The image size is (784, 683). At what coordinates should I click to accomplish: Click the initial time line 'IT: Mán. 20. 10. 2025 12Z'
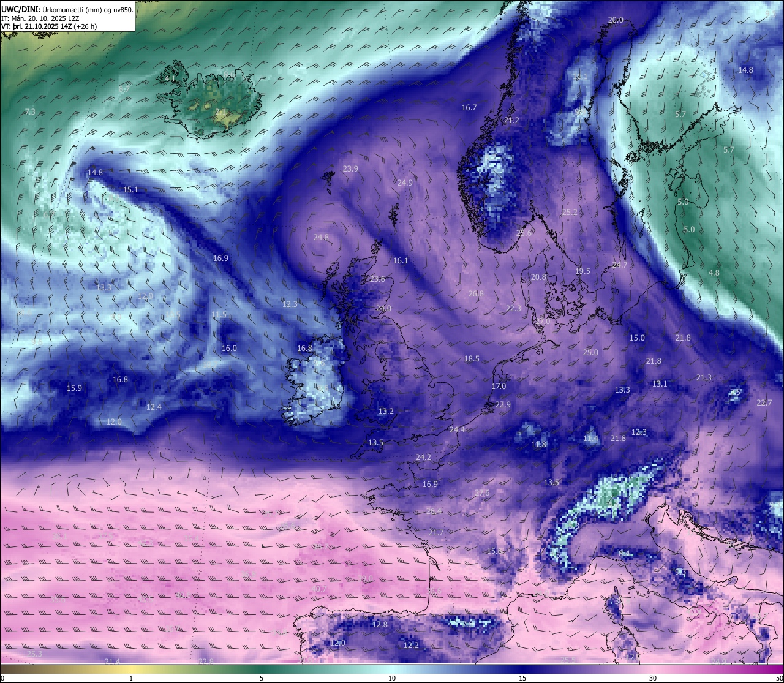pyautogui.click(x=40, y=18)
